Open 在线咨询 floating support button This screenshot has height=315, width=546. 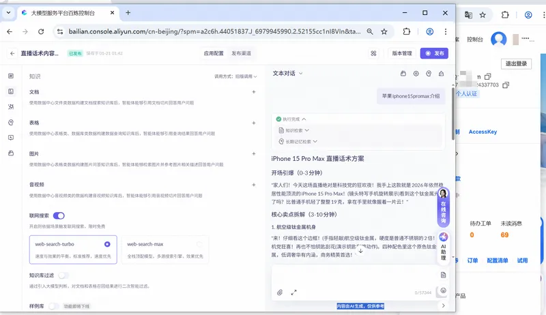(x=443, y=207)
